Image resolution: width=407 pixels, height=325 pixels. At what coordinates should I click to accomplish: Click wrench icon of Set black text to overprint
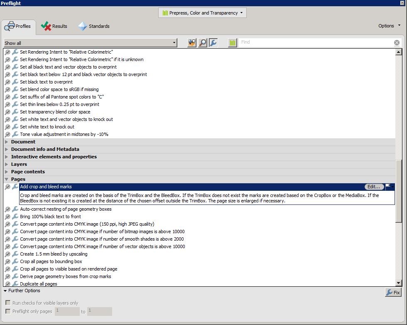pos(15,82)
